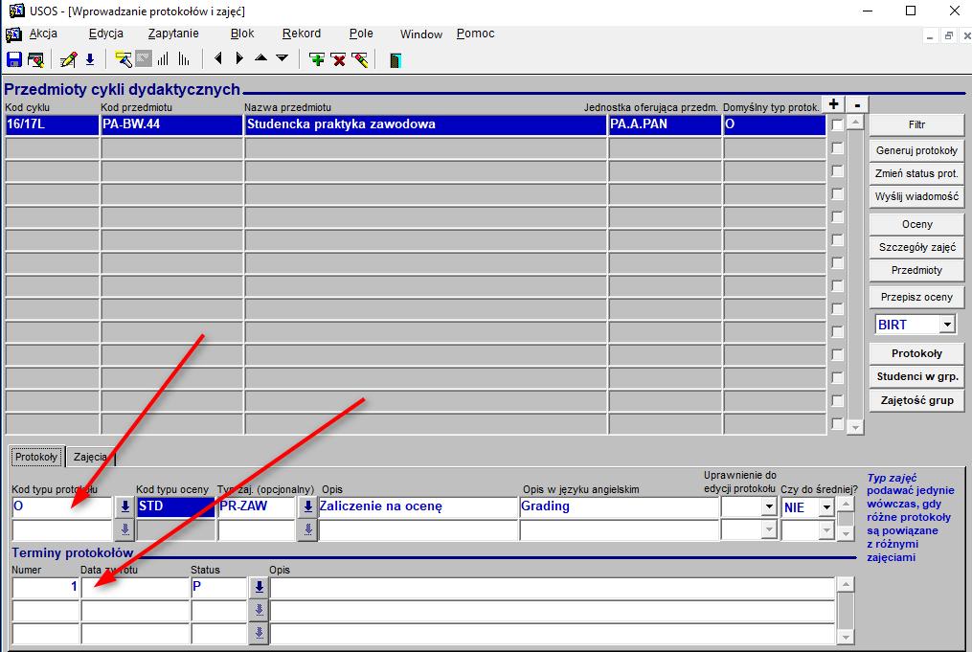
Task: Open value list in second protocol type row
Action: [124, 529]
